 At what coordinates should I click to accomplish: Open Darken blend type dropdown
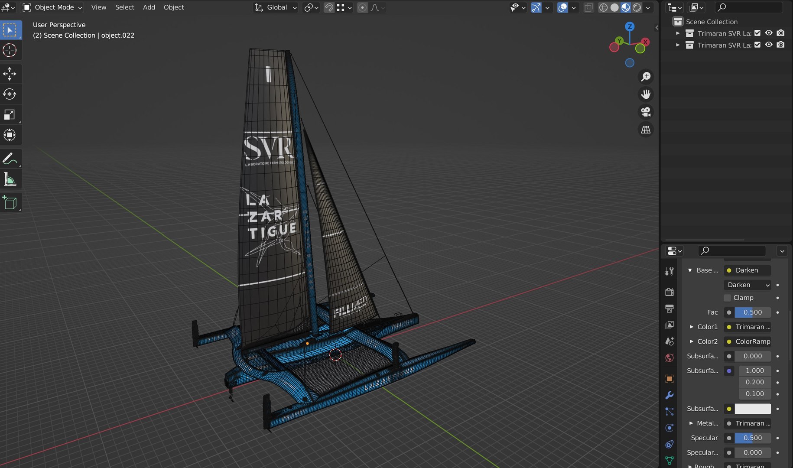click(747, 285)
